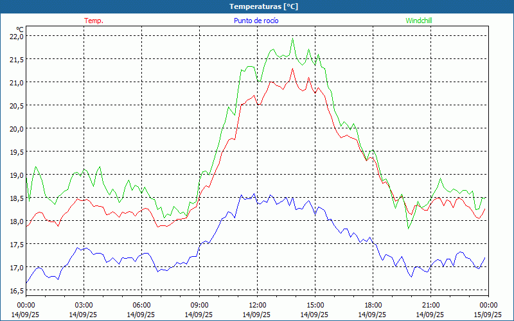The image size is (514, 321).
Task: Click the 15:00 time axis label
Action: tap(315, 305)
